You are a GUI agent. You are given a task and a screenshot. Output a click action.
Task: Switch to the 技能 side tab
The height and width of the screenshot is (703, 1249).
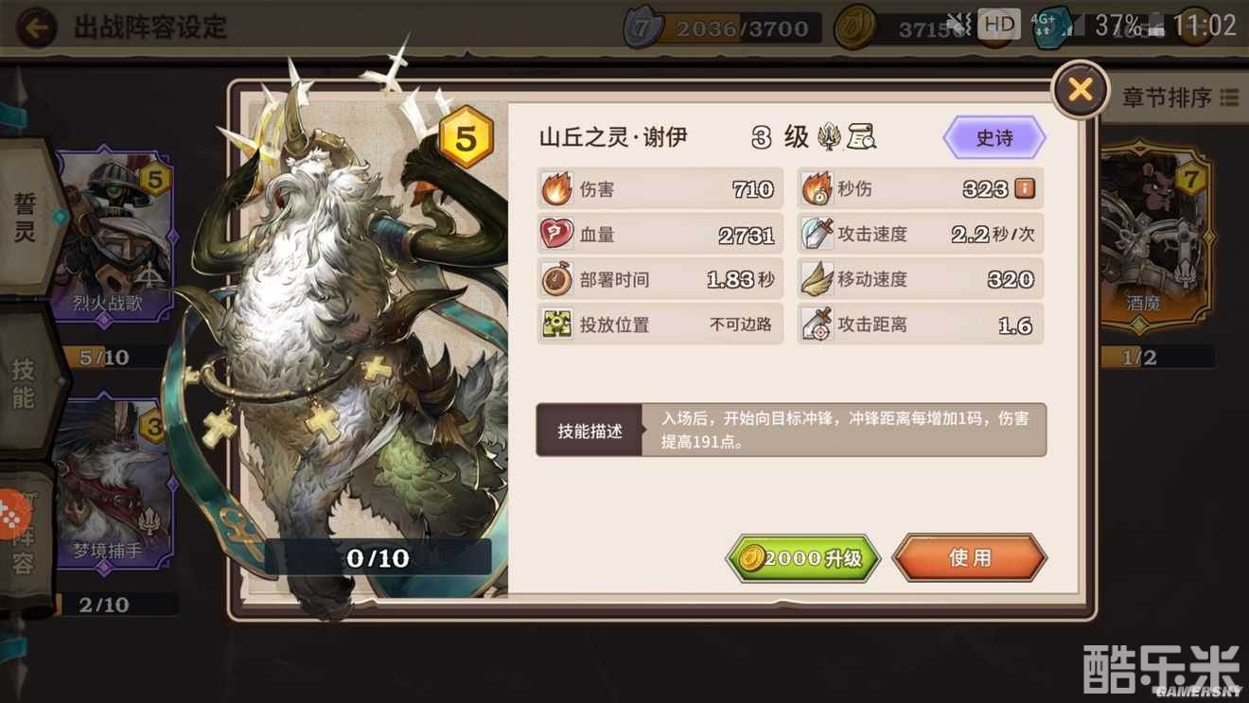[x=24, y=383]
